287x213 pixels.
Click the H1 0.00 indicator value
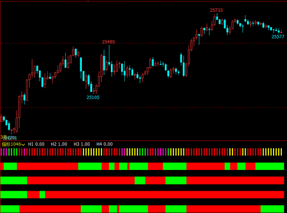(x=36, y=144)
